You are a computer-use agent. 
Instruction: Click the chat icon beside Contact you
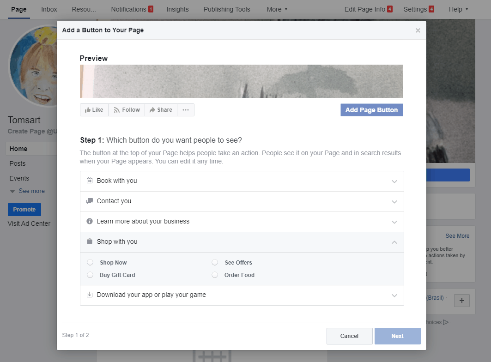point(90,201)
